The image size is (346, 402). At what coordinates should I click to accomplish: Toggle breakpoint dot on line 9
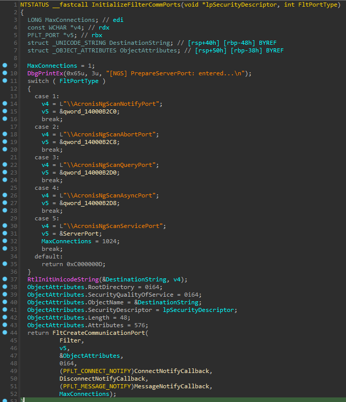[5, 65]
